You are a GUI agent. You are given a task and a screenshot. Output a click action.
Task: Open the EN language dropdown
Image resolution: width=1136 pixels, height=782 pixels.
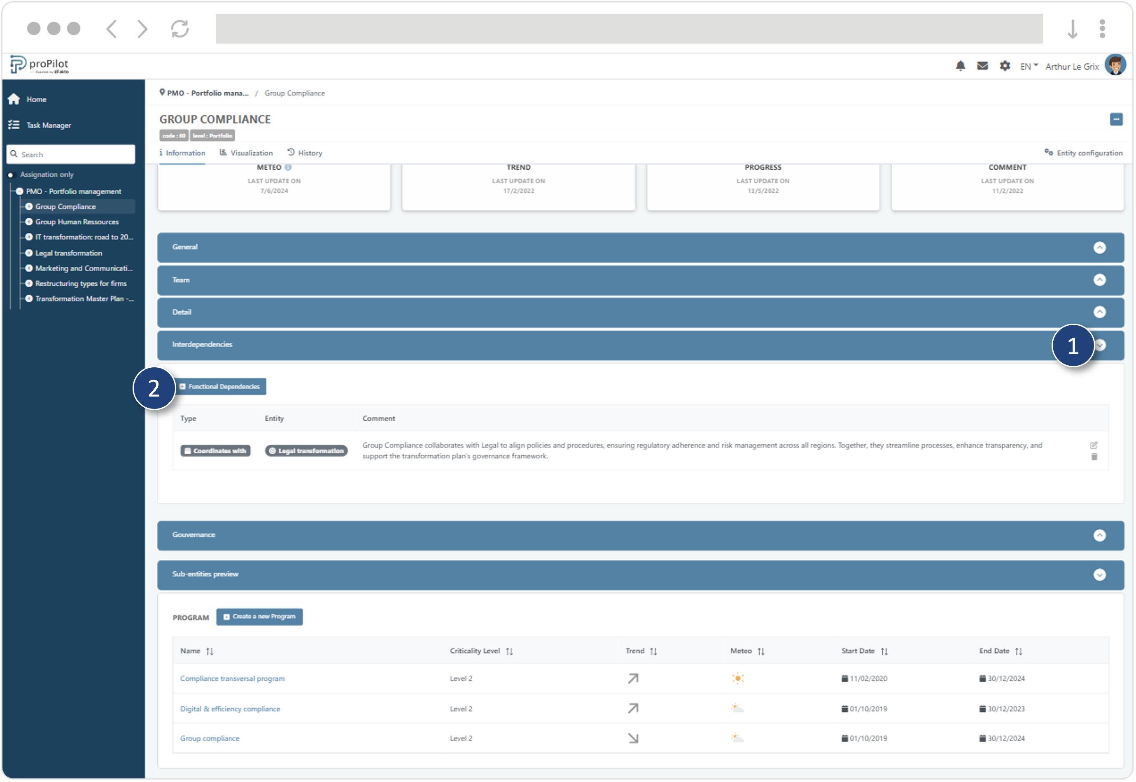[x=1029, y=67]
